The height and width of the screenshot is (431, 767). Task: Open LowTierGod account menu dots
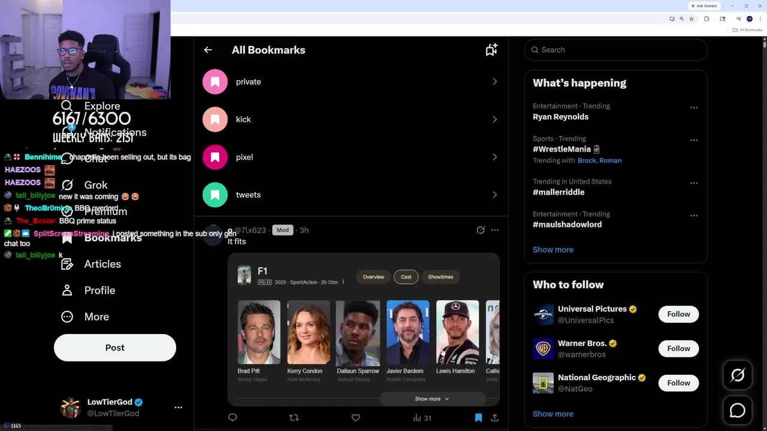click(178, 408)
